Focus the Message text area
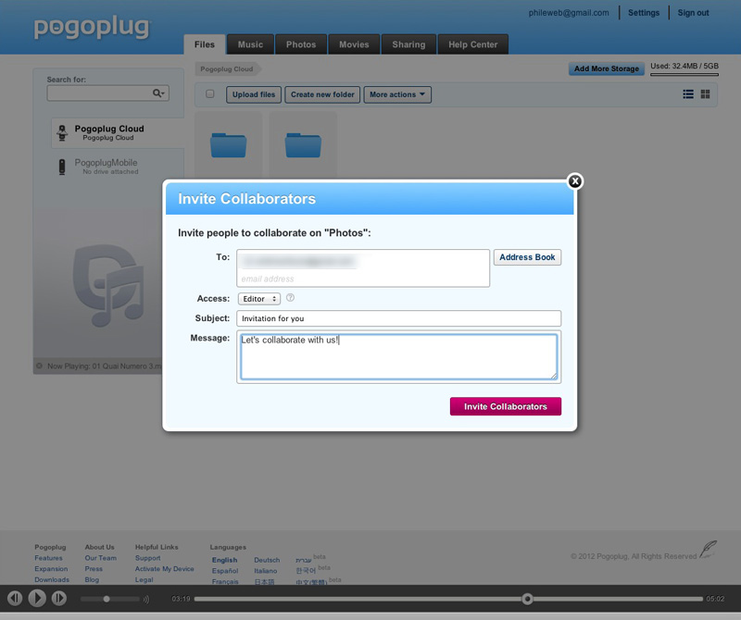741x620 pixels. 399,357
